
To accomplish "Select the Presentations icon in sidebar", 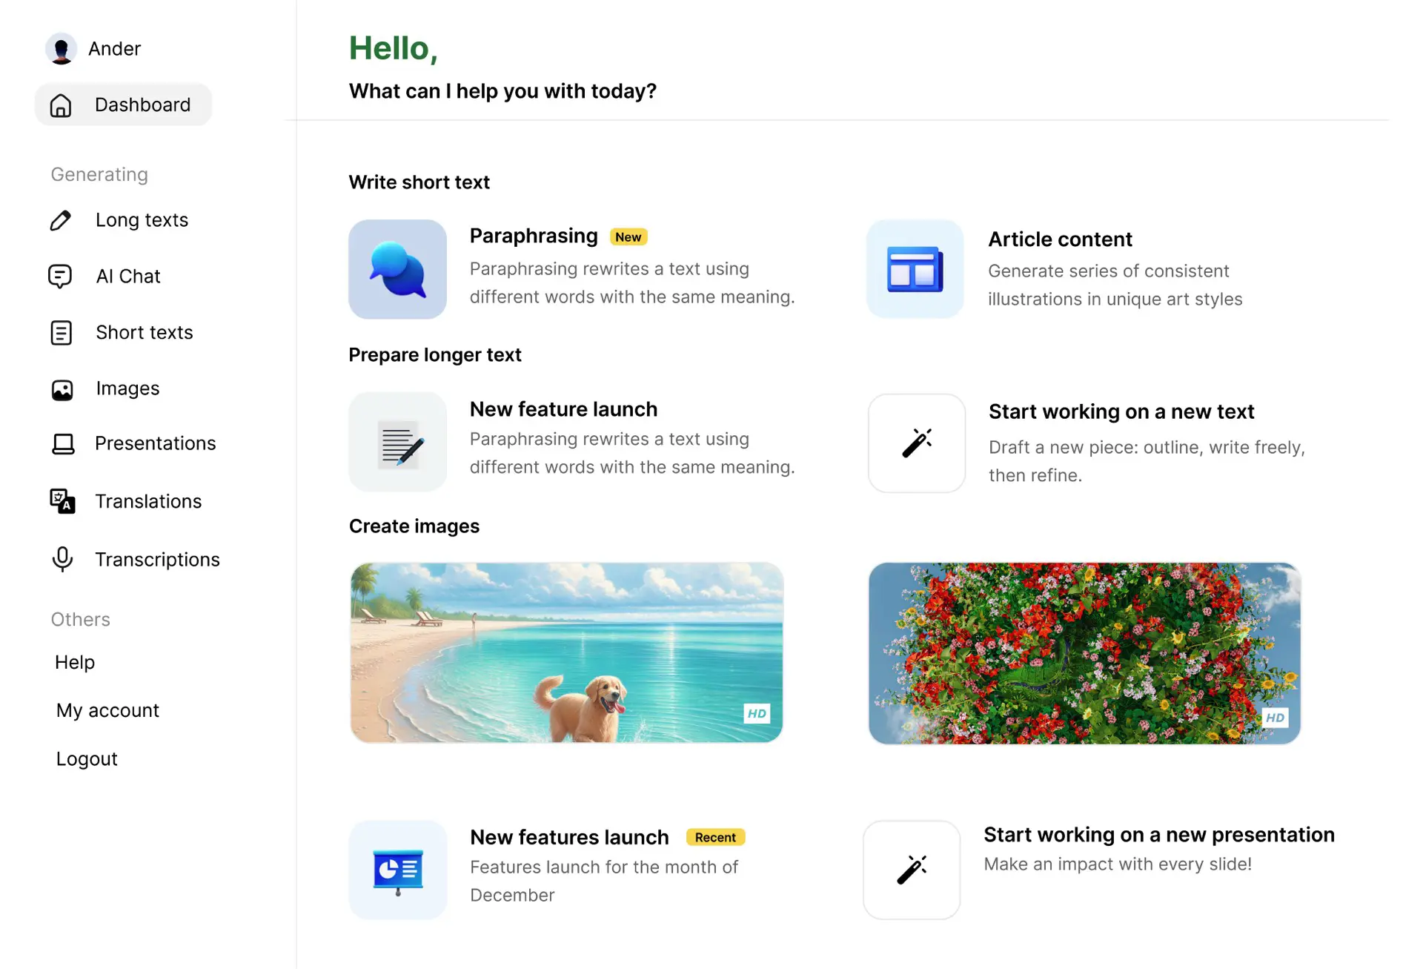I will click(63, 443).
